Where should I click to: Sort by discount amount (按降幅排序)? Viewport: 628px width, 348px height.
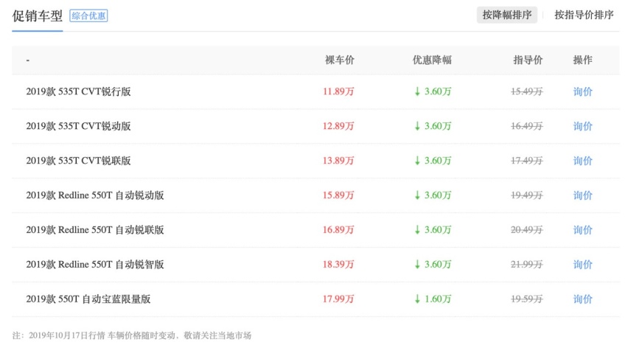[x=506, y=15]
